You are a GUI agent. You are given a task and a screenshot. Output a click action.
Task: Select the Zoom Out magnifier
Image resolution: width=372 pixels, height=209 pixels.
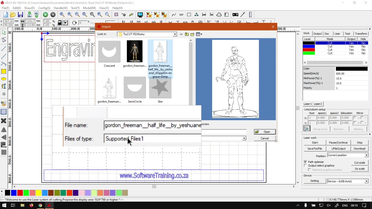(77, 15)
